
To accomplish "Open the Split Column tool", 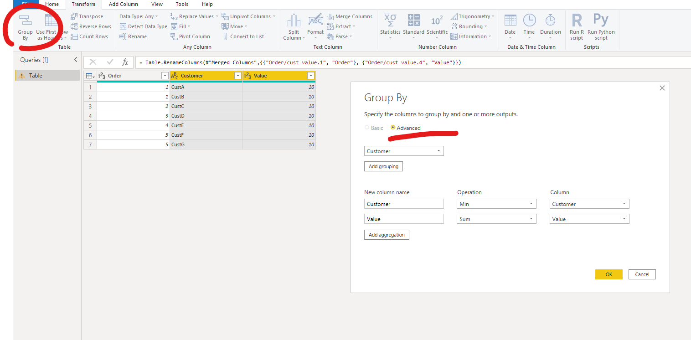I will coord(294,27).
